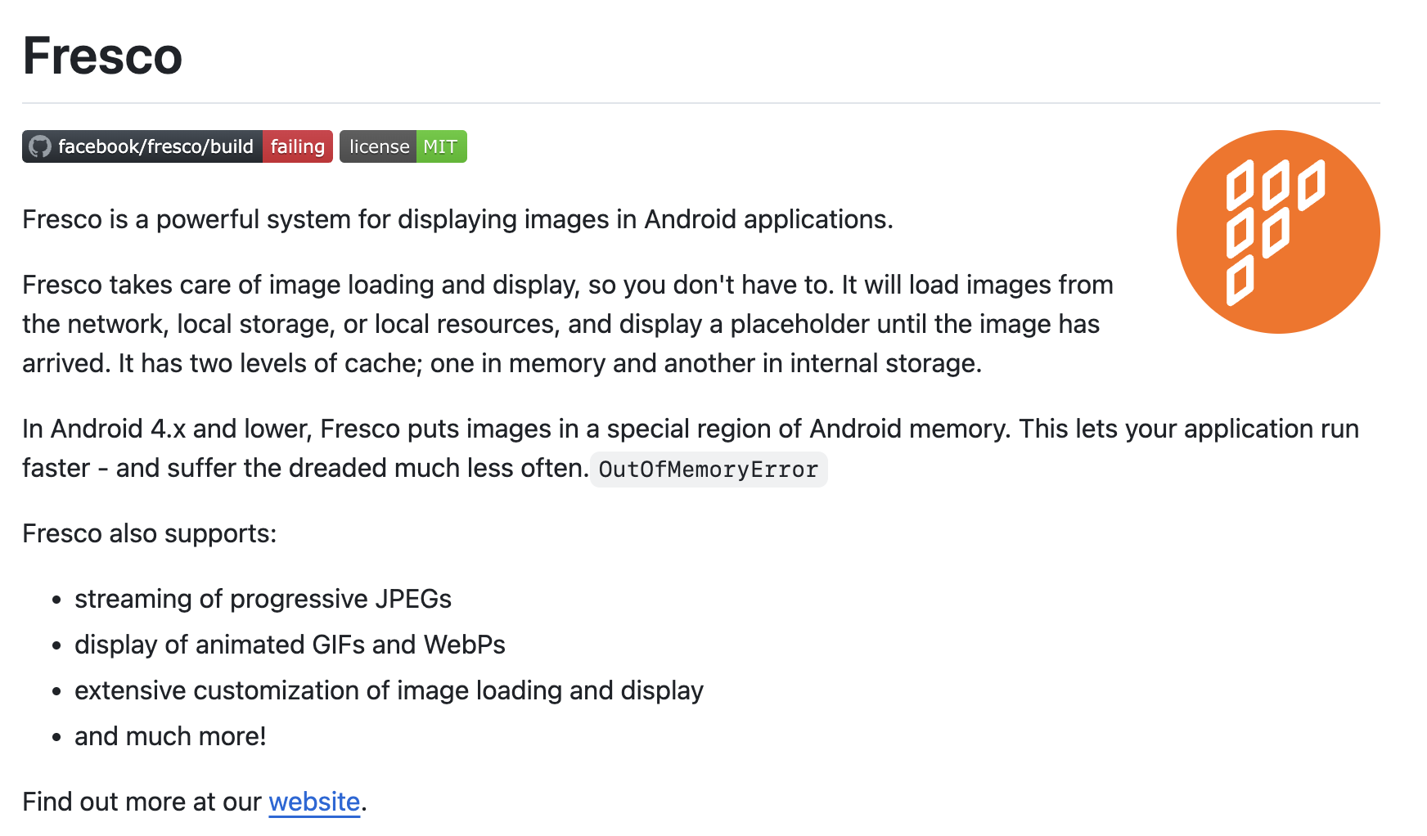This screenshot has width=1427, height=836.
Task: Click the "Fresco is a powerful system" sentence
Action: [x=457, y=219]
